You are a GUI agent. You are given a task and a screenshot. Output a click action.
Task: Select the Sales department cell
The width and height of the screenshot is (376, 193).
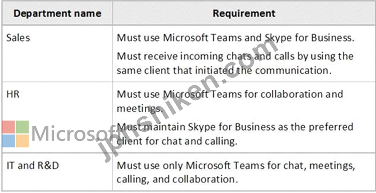[57, 53]
